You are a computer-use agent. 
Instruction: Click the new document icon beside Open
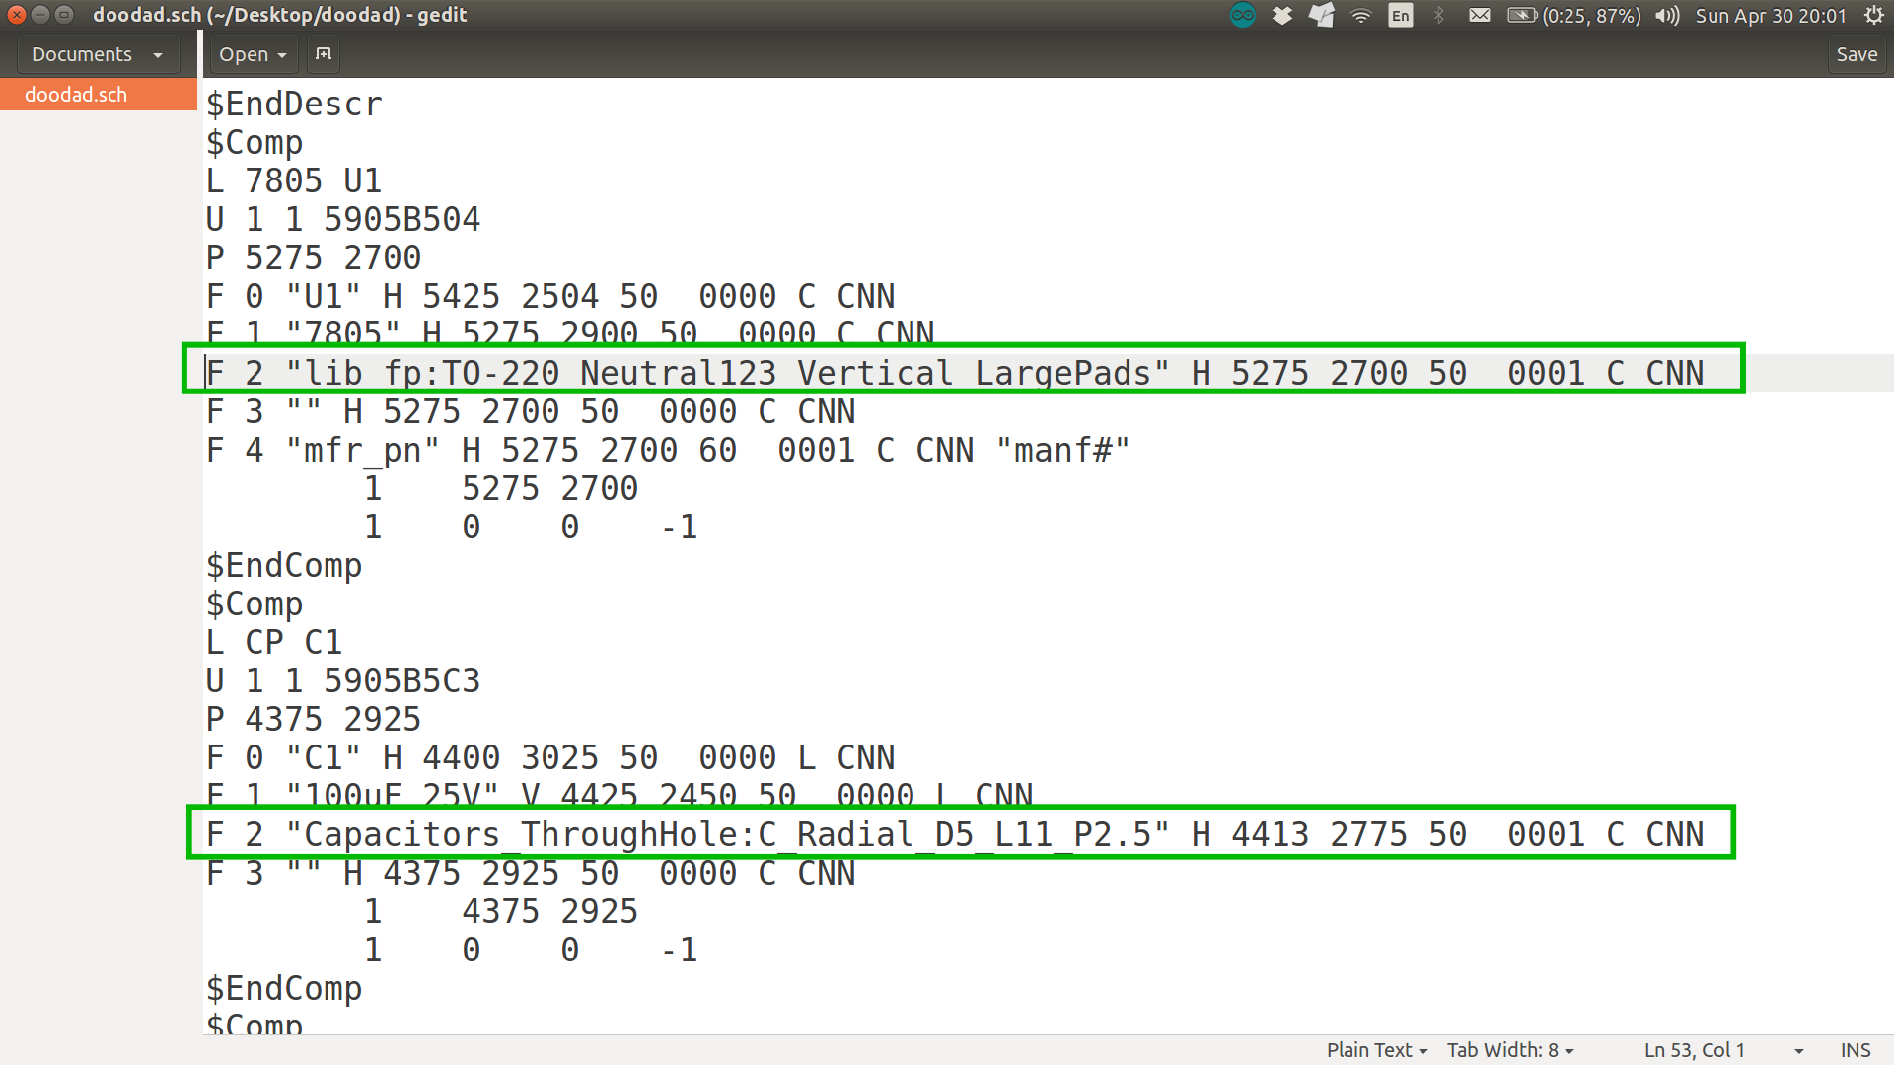click(x=323, y=54)
